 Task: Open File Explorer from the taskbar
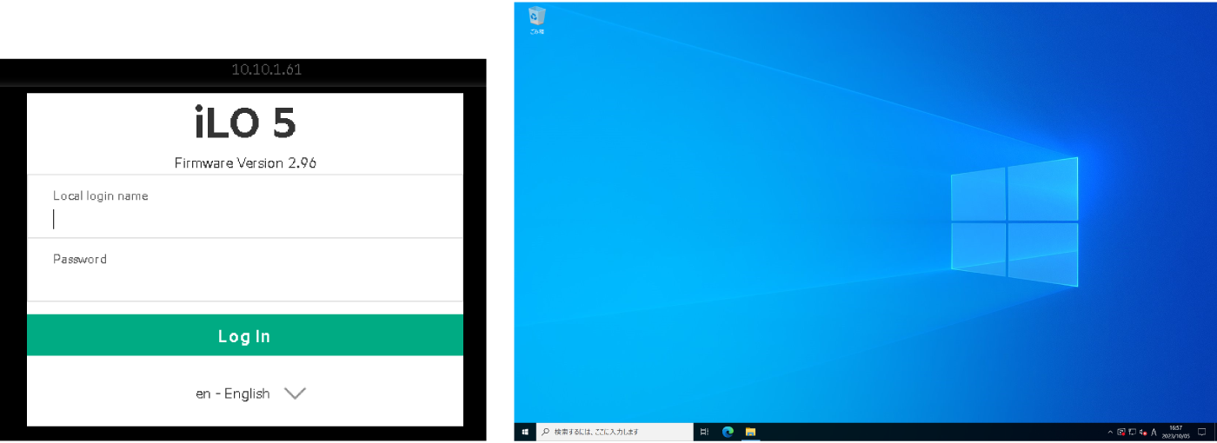click(x=750, y=432)
